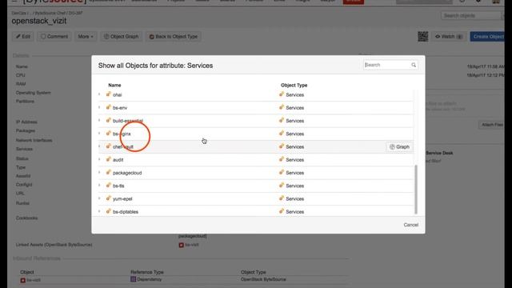
Task: Cancel the Services objects dialog
Action: pyautogui.click(x=410, y=225)
